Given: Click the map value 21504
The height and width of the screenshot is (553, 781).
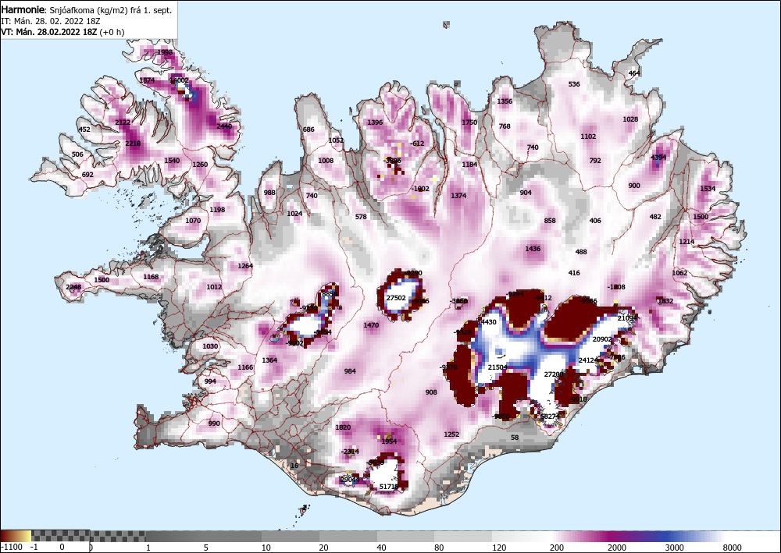Looking at the screenshot, I should 497,367.
